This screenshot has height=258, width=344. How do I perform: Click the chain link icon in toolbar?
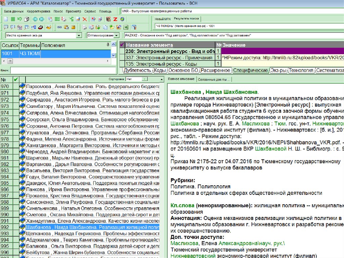59,27
